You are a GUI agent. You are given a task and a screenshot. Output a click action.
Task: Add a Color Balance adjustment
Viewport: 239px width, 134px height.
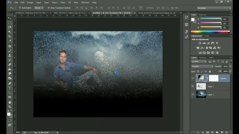[202, 48]
